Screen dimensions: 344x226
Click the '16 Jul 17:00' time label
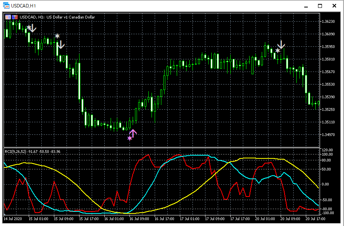coord(164,219)
